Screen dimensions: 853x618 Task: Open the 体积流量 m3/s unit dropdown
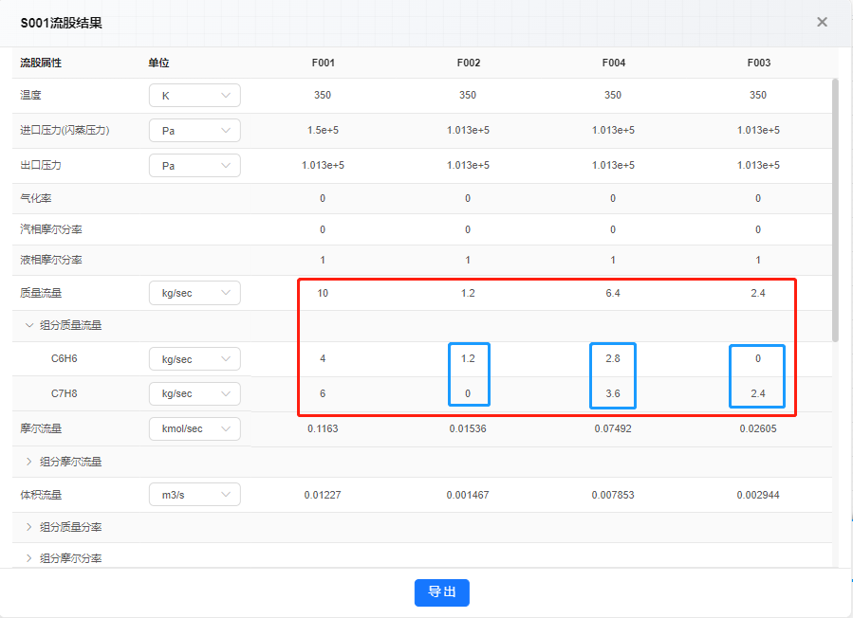click(x=195, y=495)
